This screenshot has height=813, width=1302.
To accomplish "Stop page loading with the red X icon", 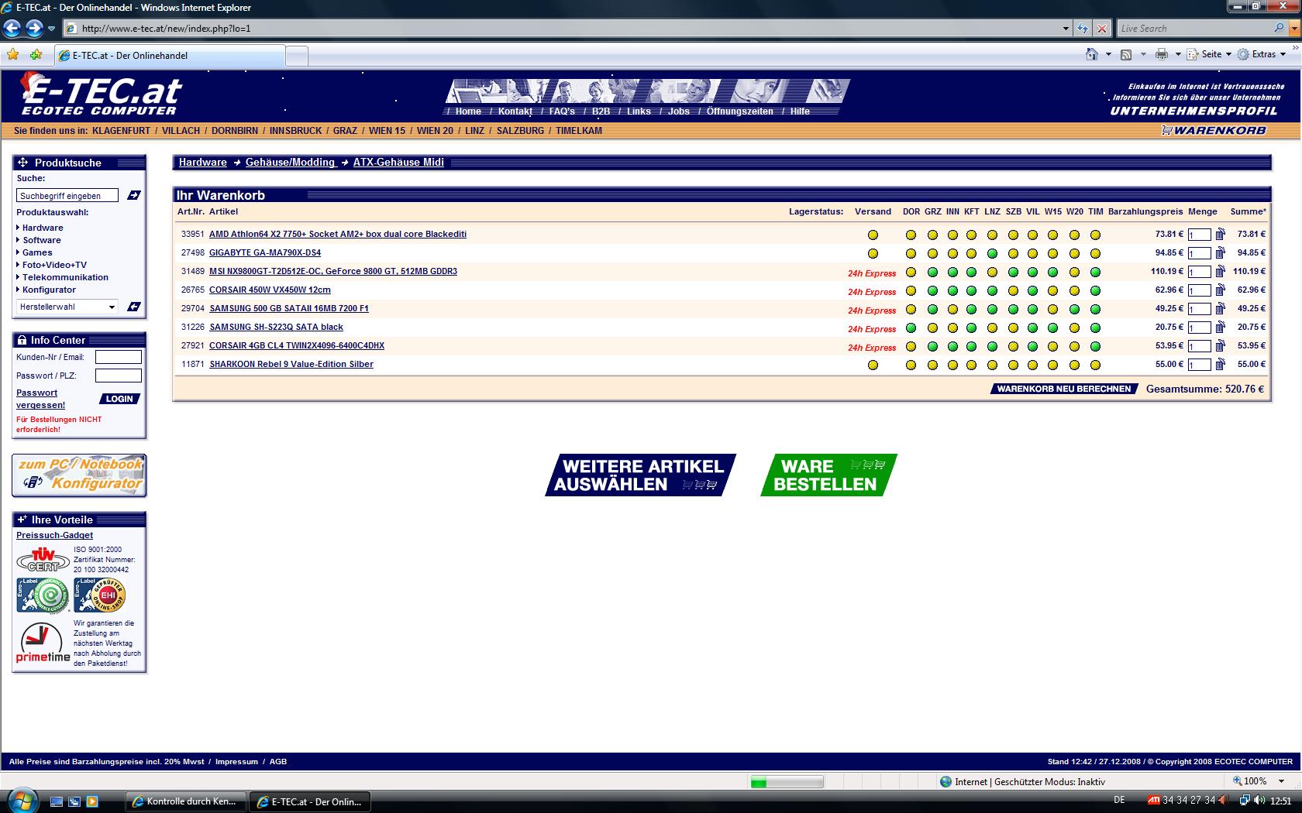I will 1101,29.
